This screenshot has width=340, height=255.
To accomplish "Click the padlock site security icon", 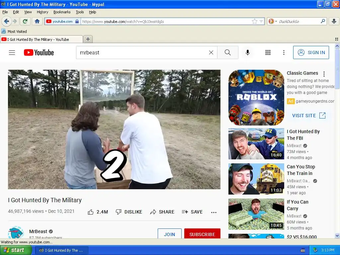I will point(77,21).
